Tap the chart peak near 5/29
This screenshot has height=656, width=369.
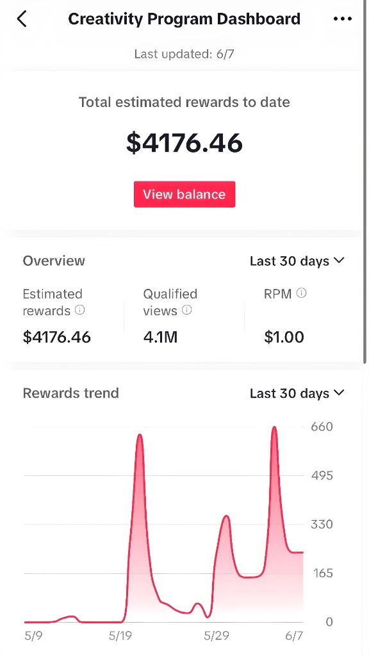point(226,517)
